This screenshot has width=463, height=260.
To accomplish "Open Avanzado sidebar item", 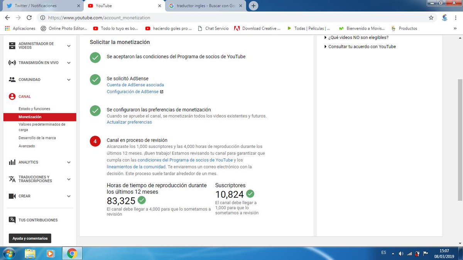I will (x=27, y=146).
